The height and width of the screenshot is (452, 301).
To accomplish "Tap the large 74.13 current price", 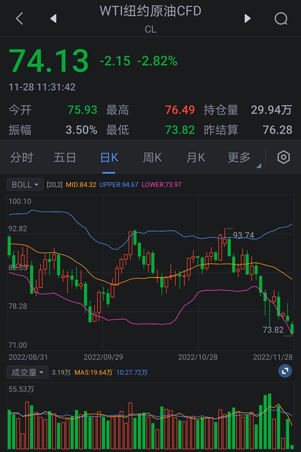I will (x=48, y=61).
